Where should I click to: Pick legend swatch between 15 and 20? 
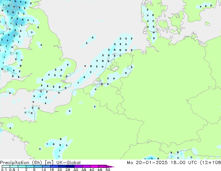[x=54, y=166]
